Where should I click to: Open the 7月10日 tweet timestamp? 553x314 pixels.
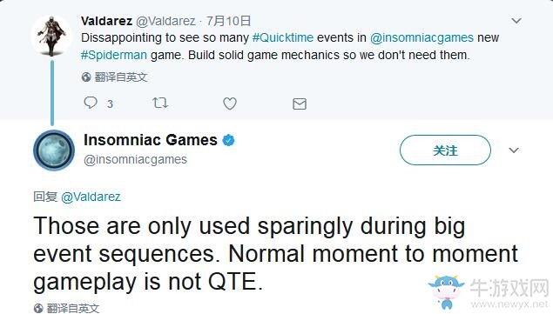pyautogui.click(x=228, y=21)
